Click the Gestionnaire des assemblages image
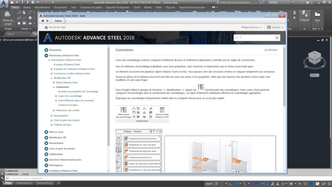This screenshot has height=187, width=332. [124, 112]
